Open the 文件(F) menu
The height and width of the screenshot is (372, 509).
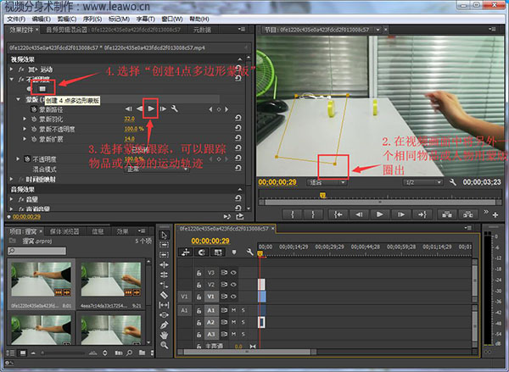tap(16, 19)
